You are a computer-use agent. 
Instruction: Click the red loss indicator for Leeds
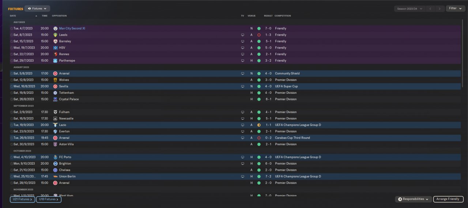click(259, 35)
